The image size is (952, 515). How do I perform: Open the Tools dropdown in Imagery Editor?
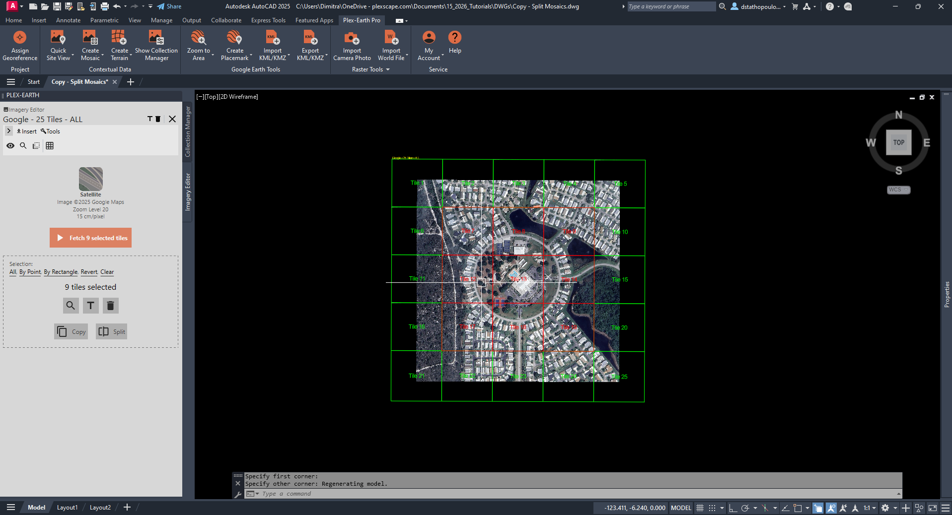pyautogui.click(x=50, y=131)
